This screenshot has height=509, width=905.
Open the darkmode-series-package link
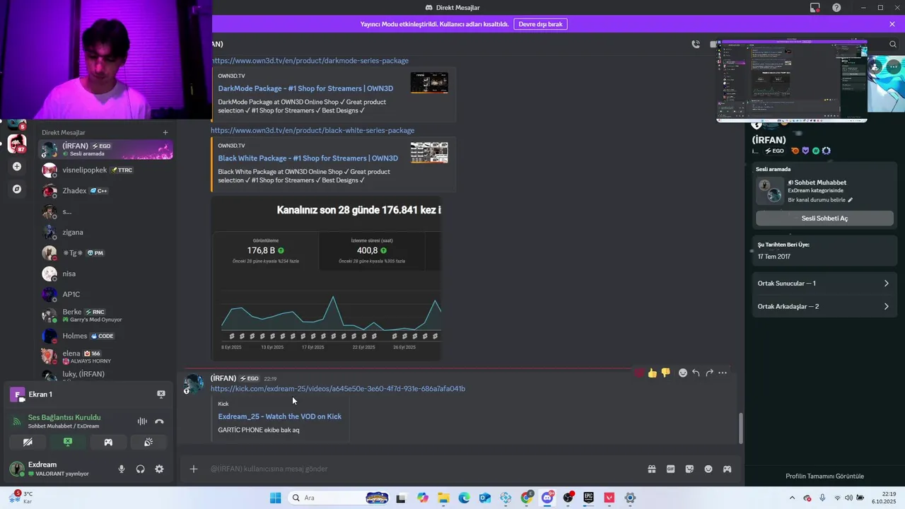point(310,61)
